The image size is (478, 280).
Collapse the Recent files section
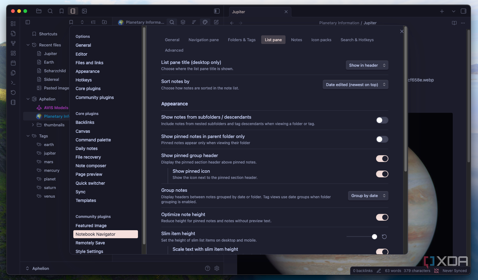pos(28,45)
